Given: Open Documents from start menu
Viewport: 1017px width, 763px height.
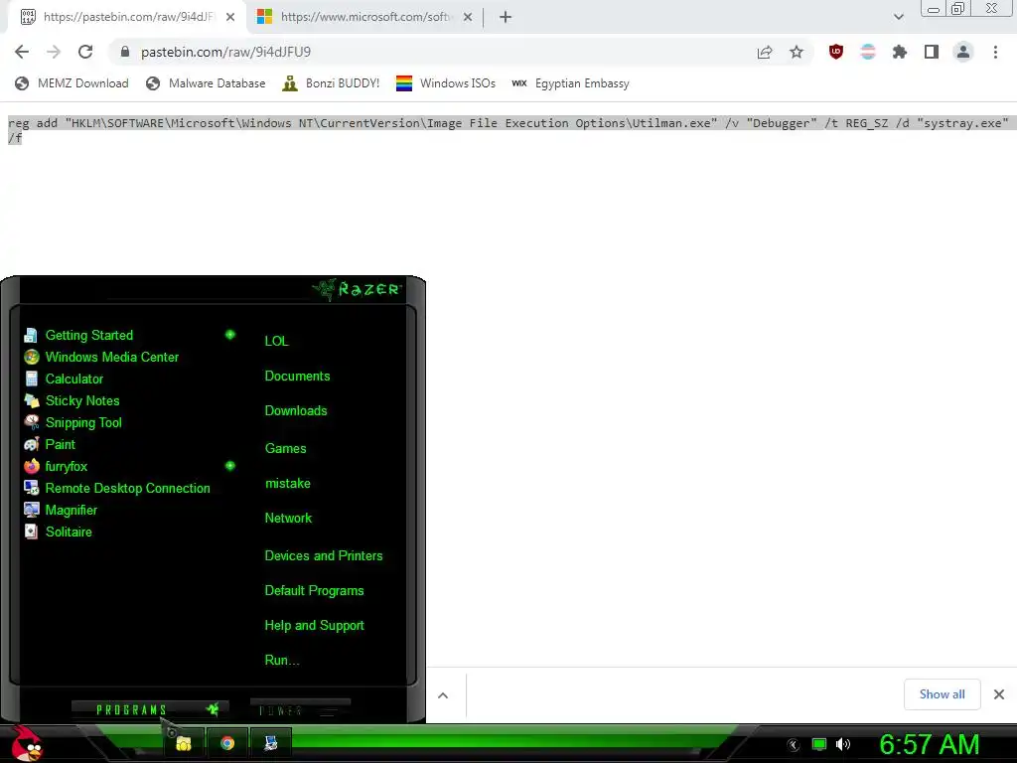Looking at the screenshot, I should point(297,376).
